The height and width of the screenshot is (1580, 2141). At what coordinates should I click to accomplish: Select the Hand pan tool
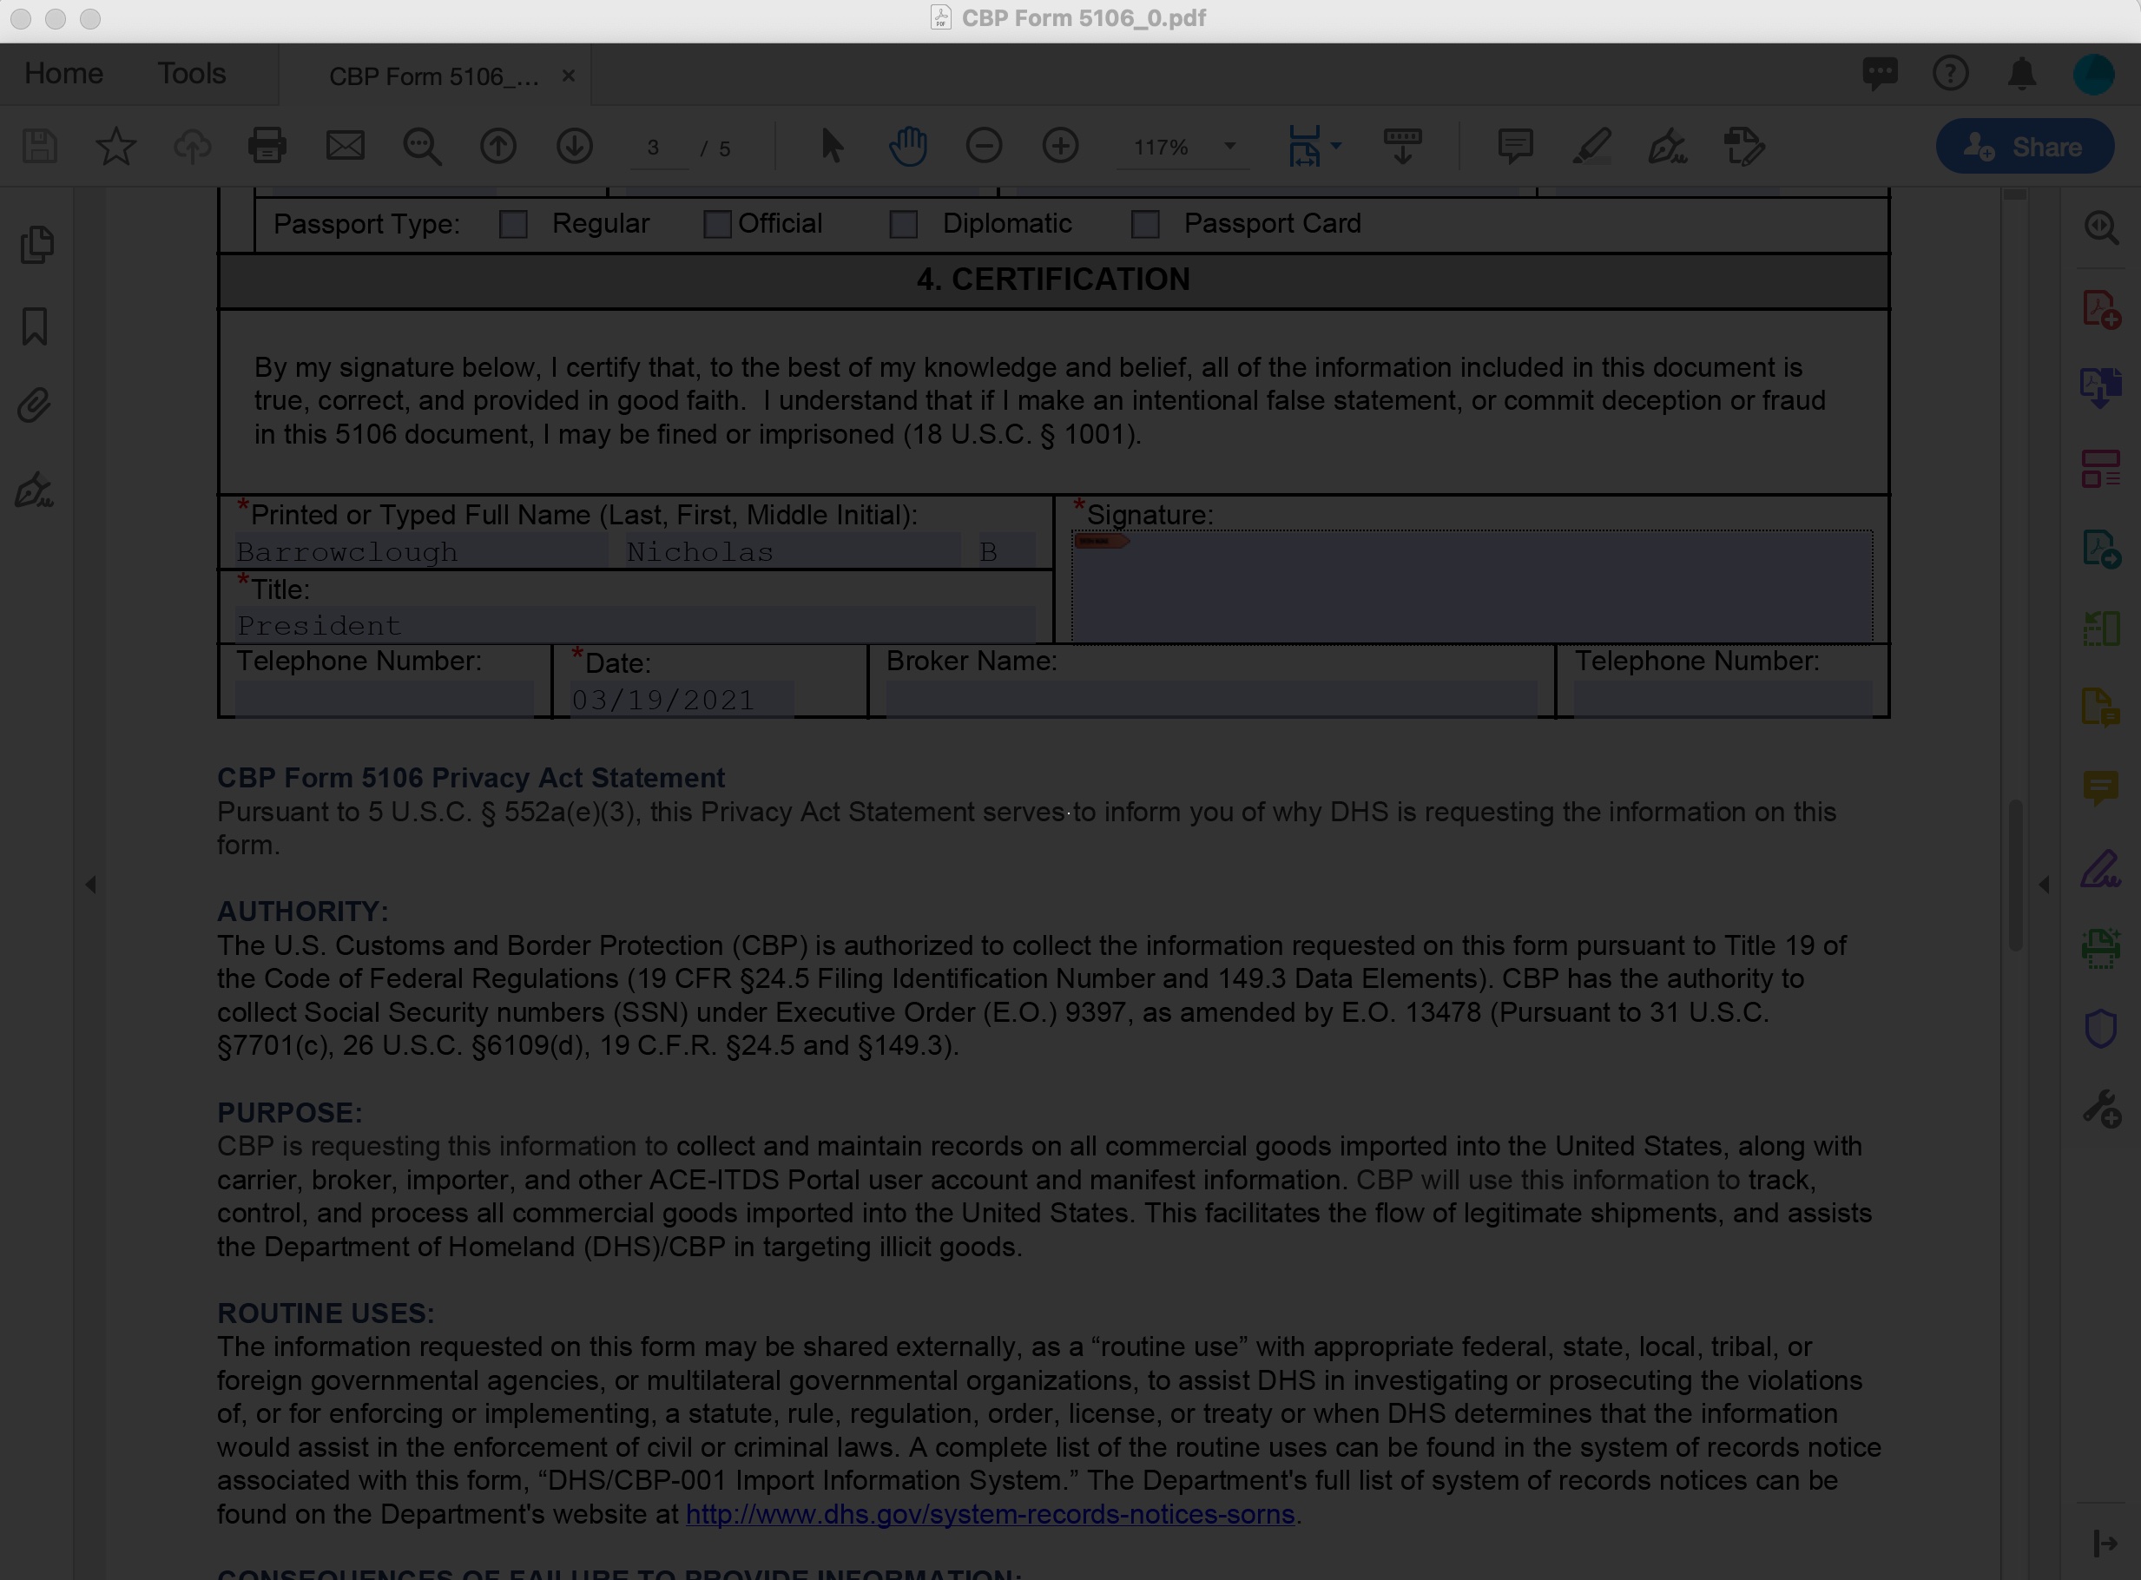(x=907, y=147)
